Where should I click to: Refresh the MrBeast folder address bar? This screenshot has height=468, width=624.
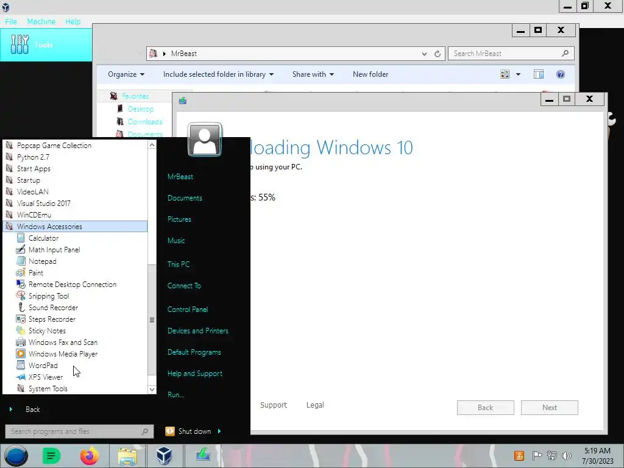pos(438,54)
